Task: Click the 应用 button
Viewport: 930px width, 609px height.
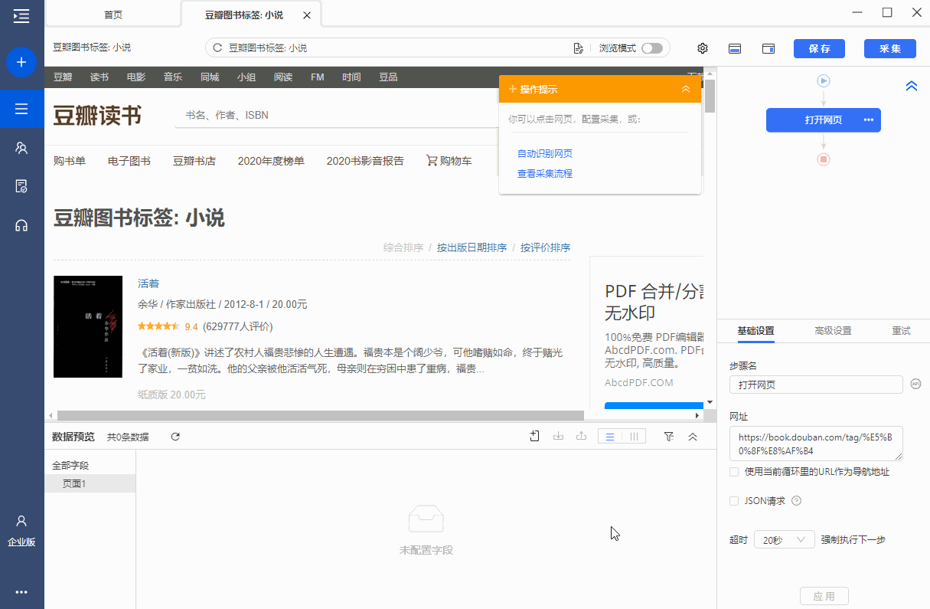Action: click(x=824, y=596)
